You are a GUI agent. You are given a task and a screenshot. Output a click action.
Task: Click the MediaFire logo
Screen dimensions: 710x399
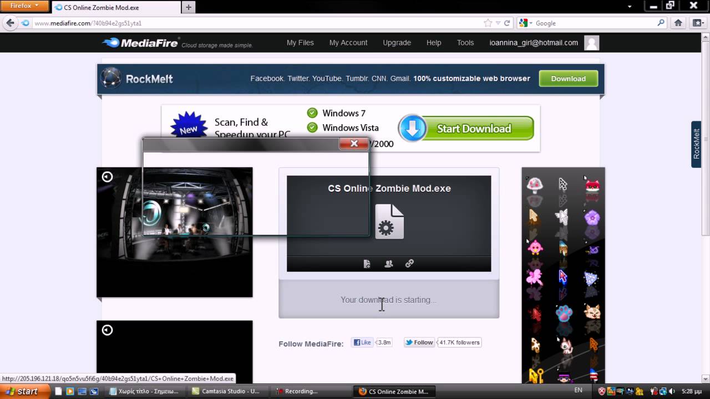141,43
